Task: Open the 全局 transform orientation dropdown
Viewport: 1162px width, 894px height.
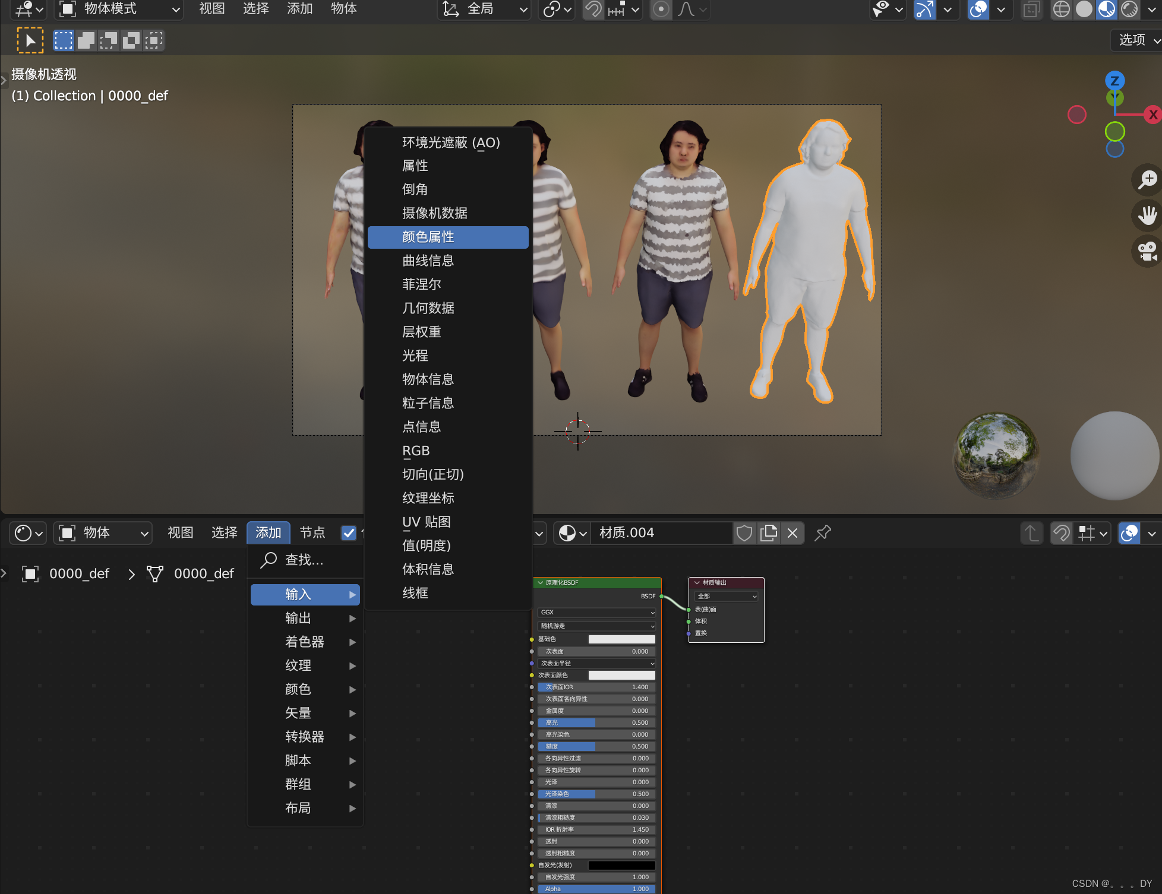Action: pyautogui.click(x=484, y=9)
